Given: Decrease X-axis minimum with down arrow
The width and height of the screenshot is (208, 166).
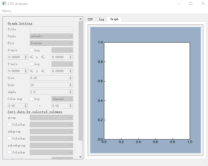Looking at the screenshot, I should (x=26, y=58).
